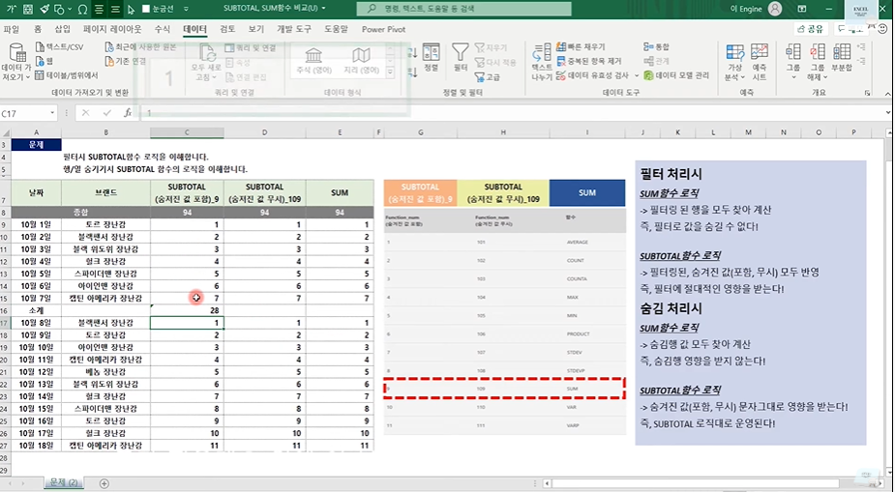Add a new sheet with the plus icon
Image resolution: width=895 pixels, height=492 pixels.
(104, 483)
